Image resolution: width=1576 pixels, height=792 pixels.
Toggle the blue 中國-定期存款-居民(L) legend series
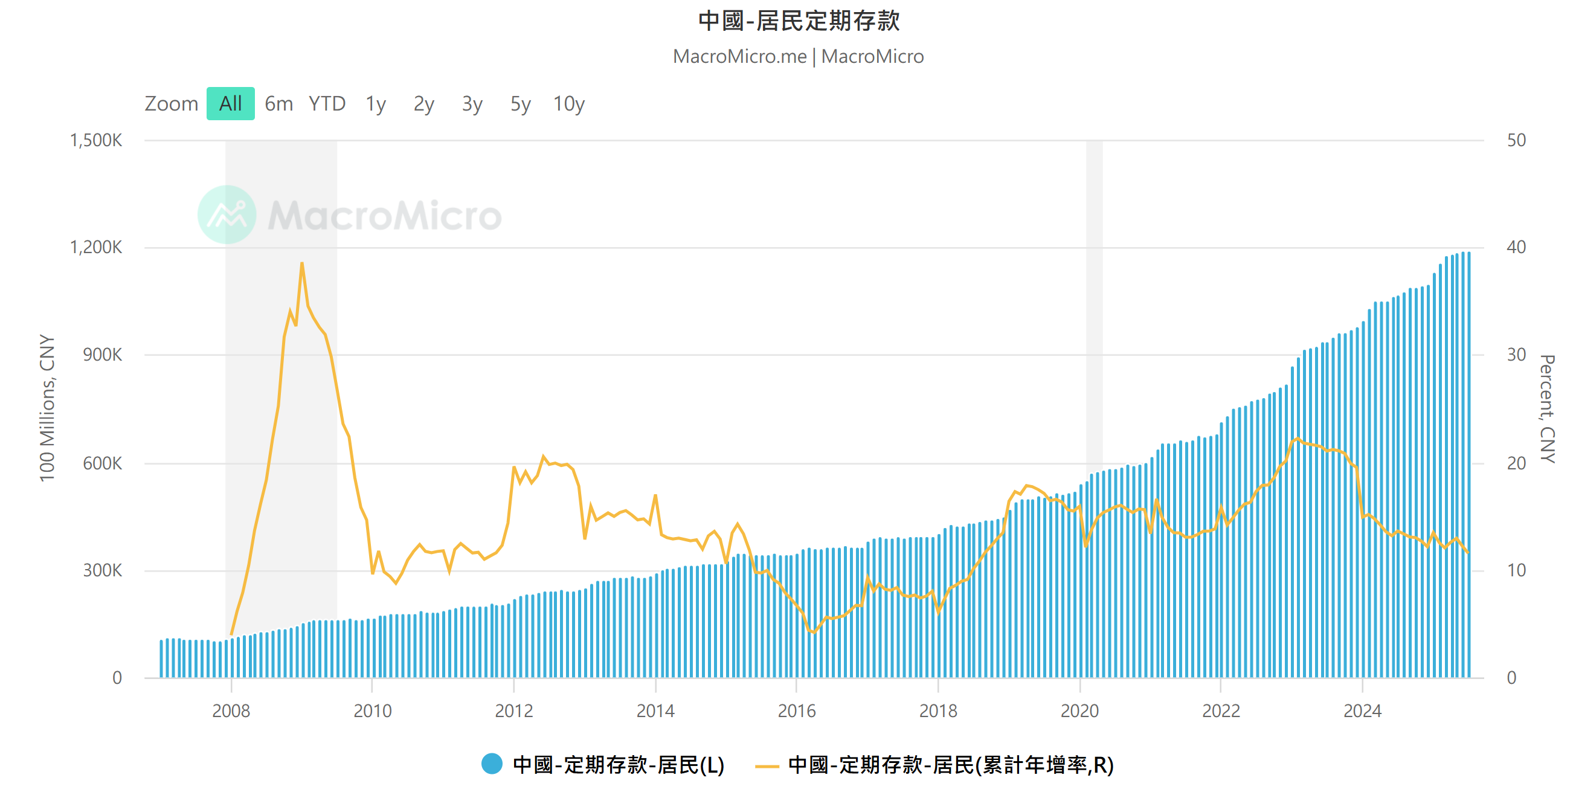click(603, 764)
